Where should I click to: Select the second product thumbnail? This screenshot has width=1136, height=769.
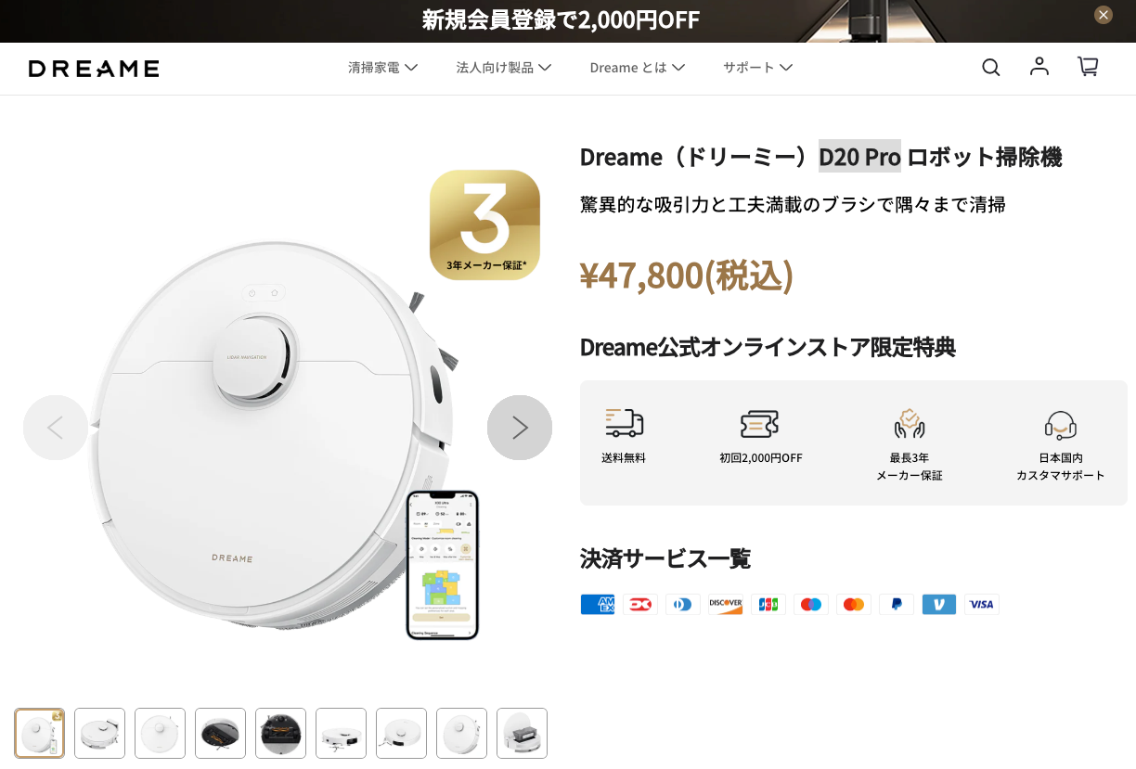[99, 733]
